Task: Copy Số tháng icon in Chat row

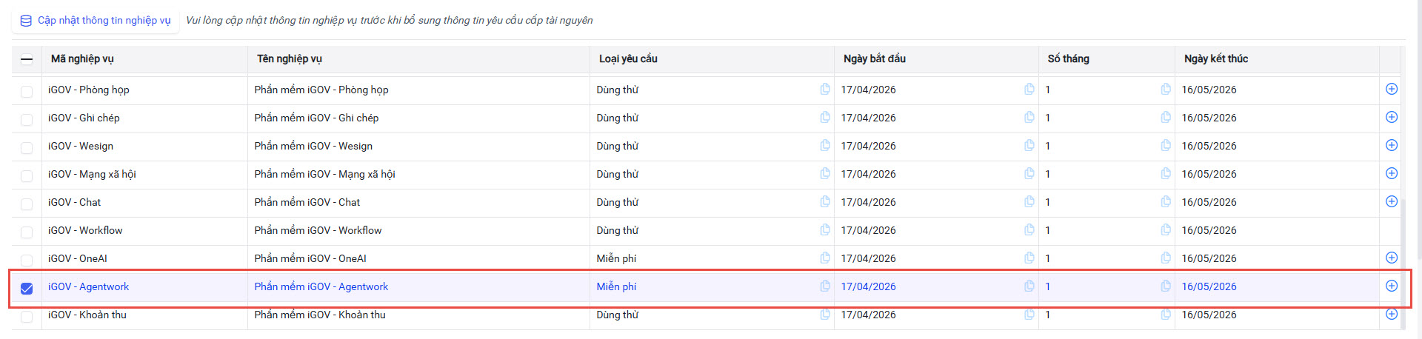Action: tap(1166, 201)
